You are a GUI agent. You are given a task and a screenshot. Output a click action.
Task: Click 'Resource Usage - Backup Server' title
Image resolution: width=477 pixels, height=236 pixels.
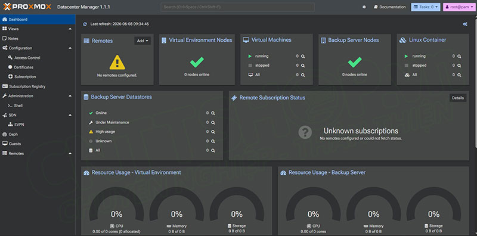point(327,172)
